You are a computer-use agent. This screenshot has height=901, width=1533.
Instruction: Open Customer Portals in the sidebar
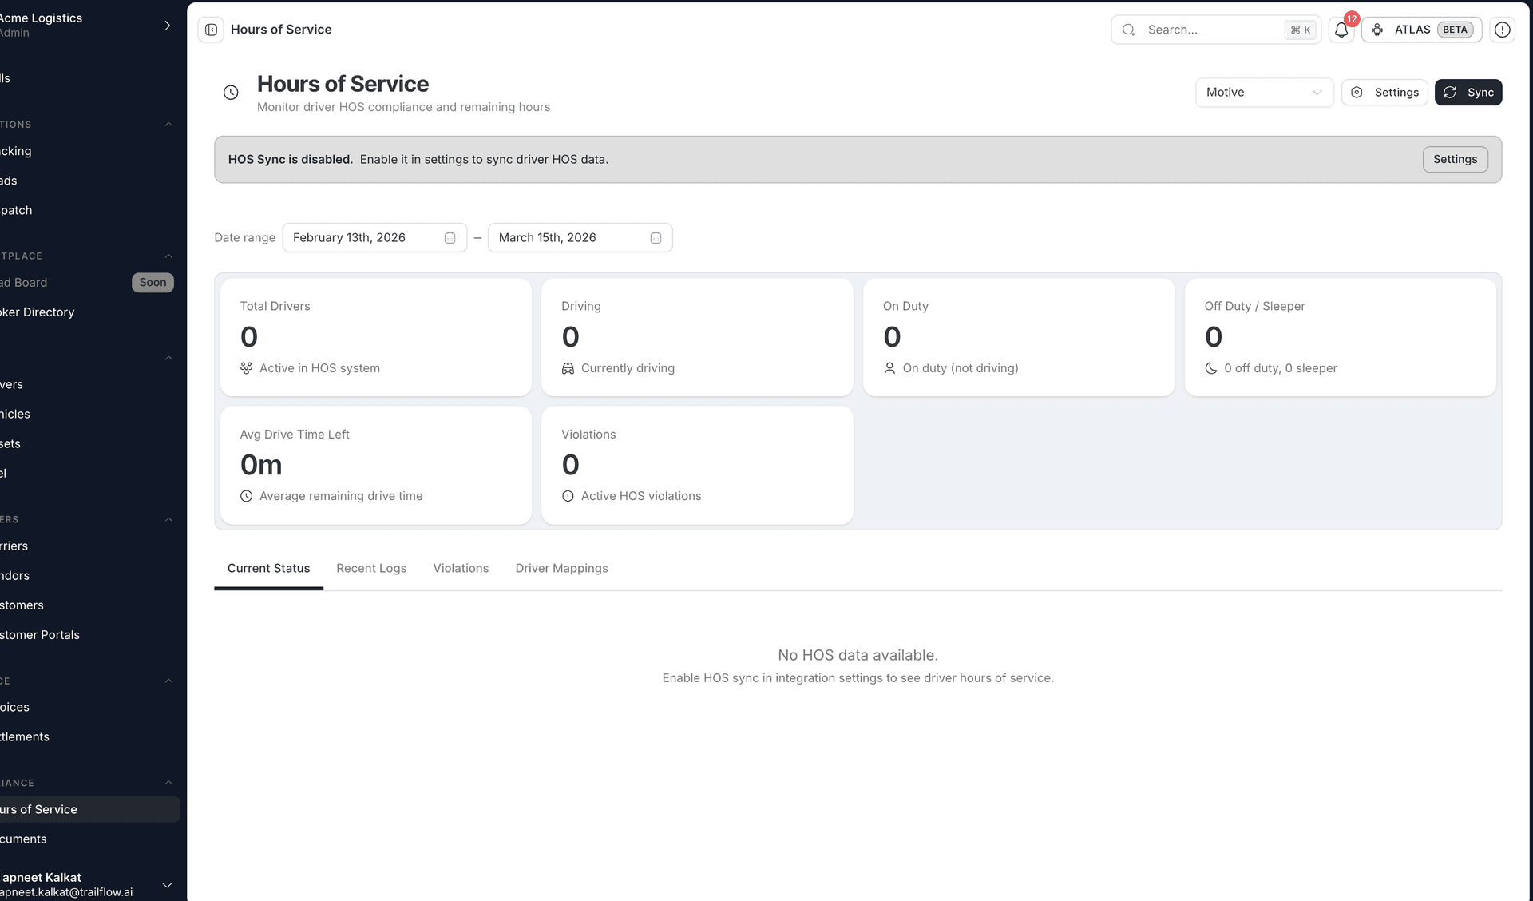click(40, 635)
